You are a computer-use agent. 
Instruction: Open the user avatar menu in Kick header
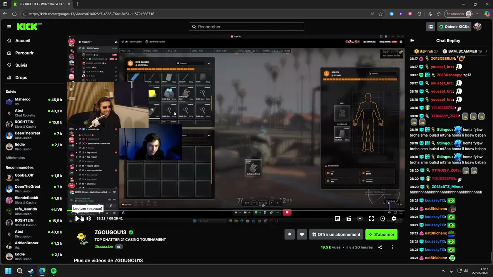point(478,27)
